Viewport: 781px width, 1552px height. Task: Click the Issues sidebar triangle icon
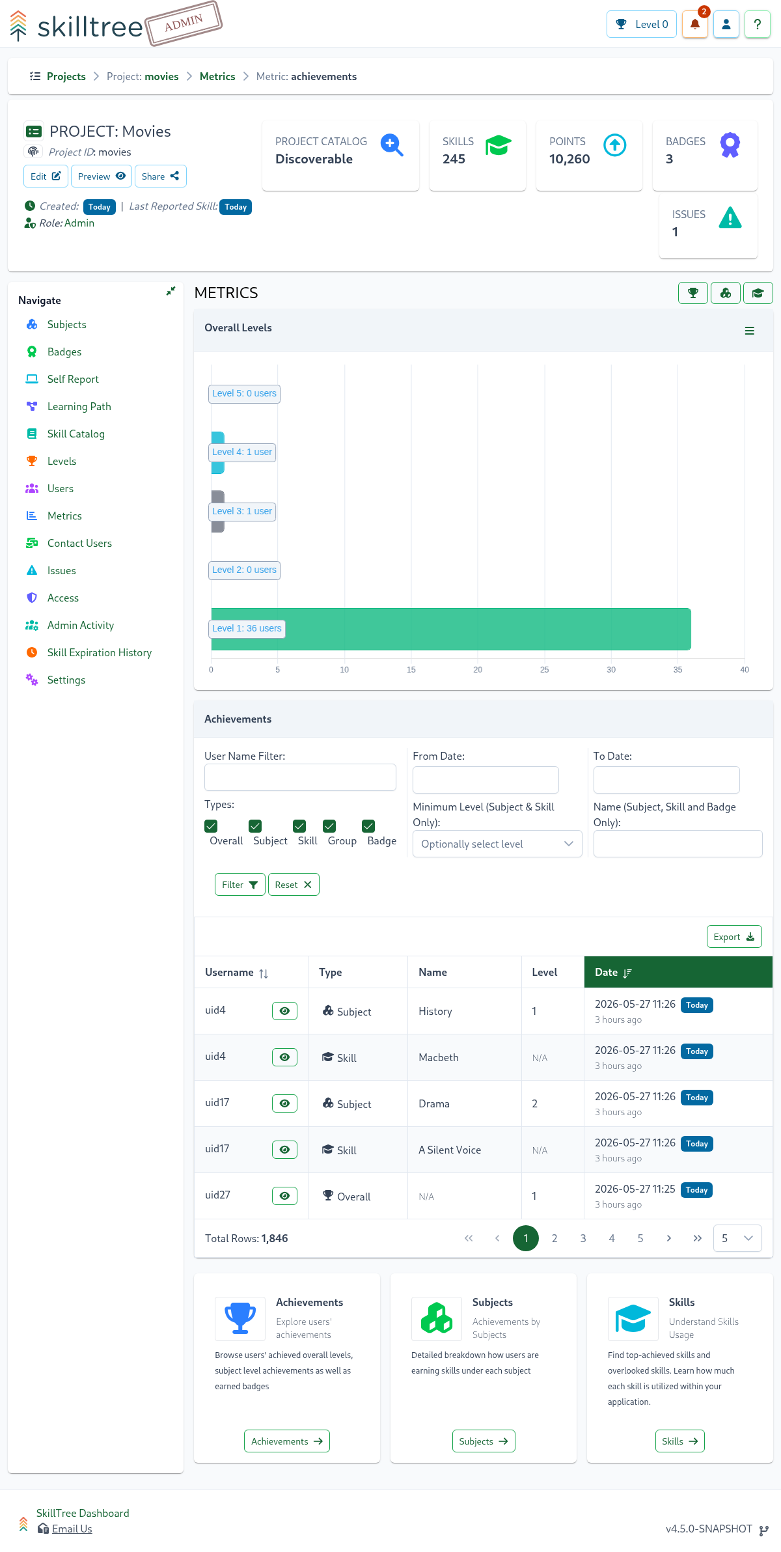tap(32, 570)
